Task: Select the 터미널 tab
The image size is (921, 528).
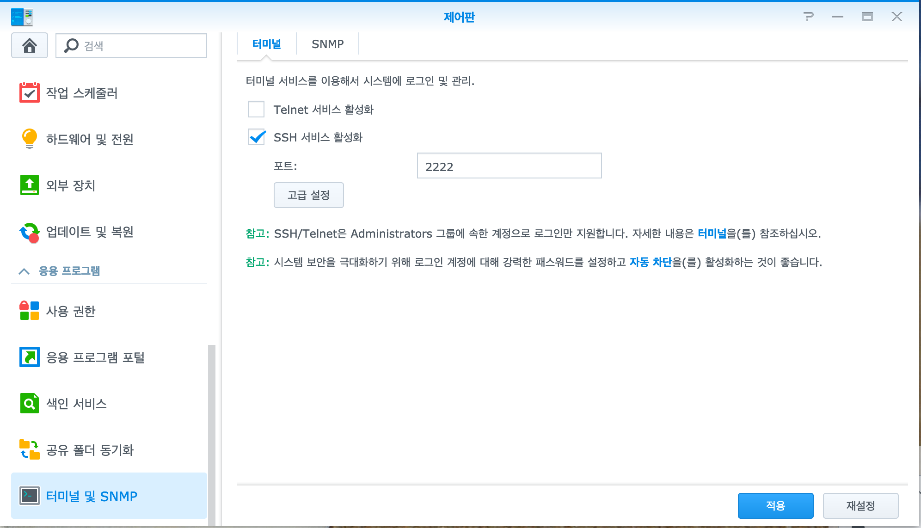Action: [x=266, y=44]
